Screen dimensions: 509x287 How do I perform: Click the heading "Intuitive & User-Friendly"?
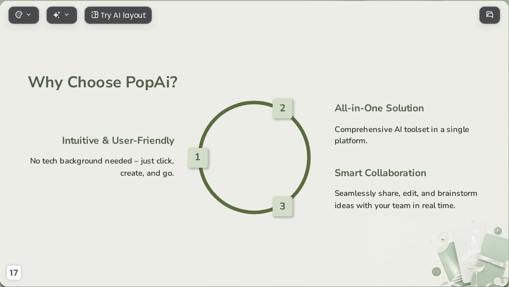click(x=118, y=140)
